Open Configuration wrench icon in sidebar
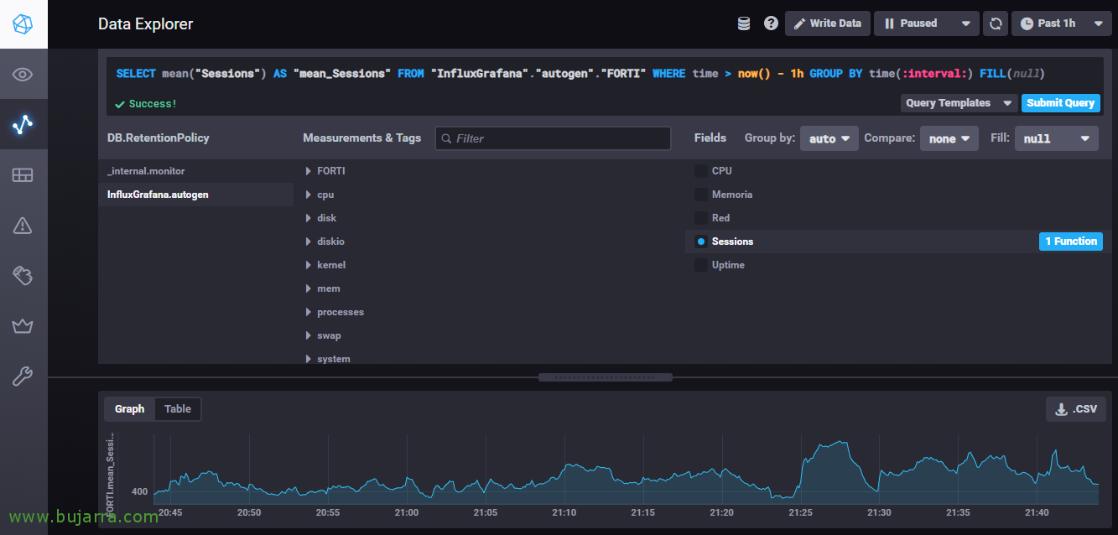 click(x=23, y=377)
